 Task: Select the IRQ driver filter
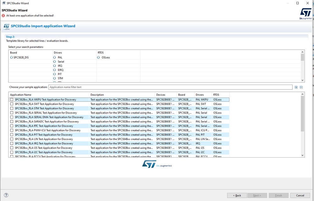tap(54, 66)
